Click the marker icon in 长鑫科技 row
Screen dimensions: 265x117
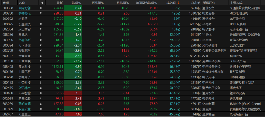pyautogui.click(x=41, y=24)
